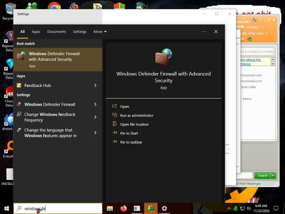Click the Messenger tray icon
The width and height of the screenshot is (285, 214).
click(235, 208)
